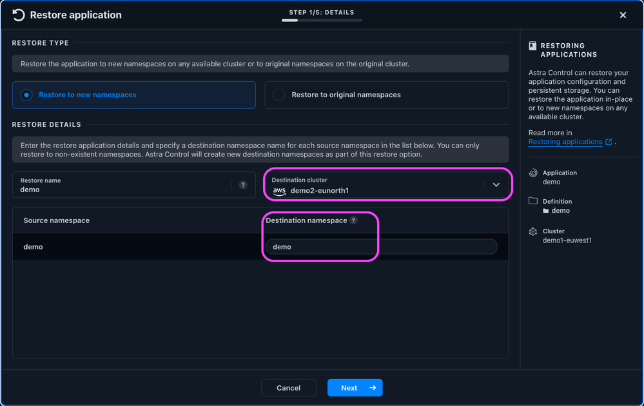Viewport: 644px width, 406px height.
Task: Click the Destination namespace demo input field
Action: click(x=381, y=247)
